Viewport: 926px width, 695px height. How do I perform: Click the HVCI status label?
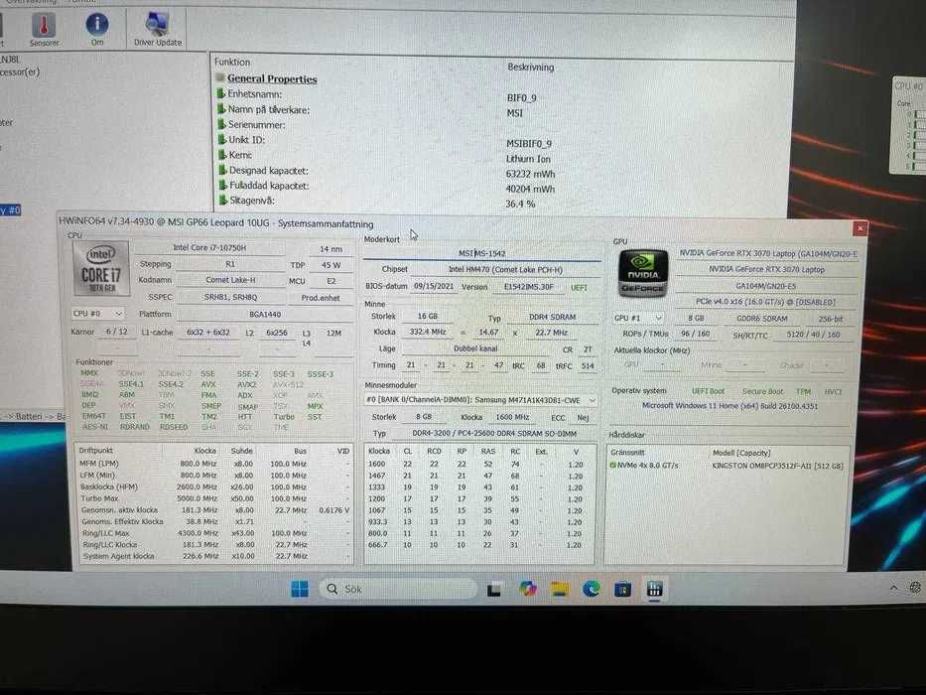pos(833,392)
